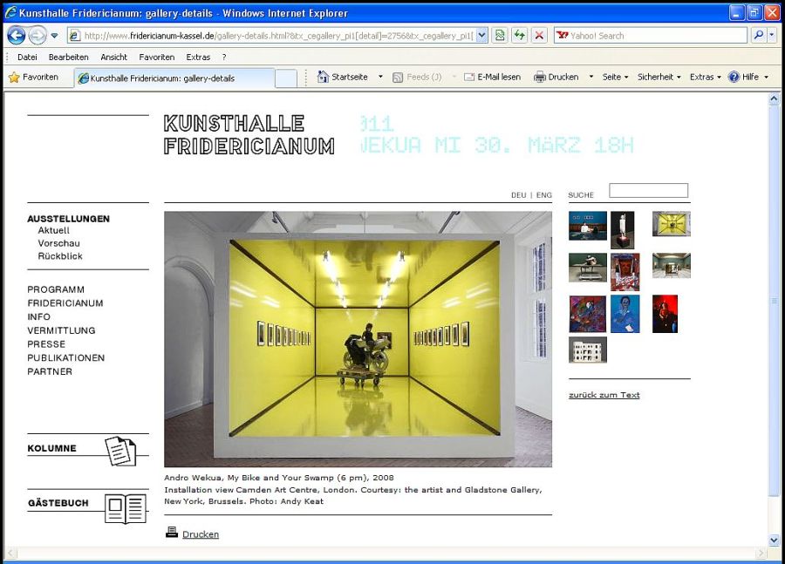Go to Rückblick exhibitions
The width and height of the screenshot is (785, 564).
coord(60,256)
